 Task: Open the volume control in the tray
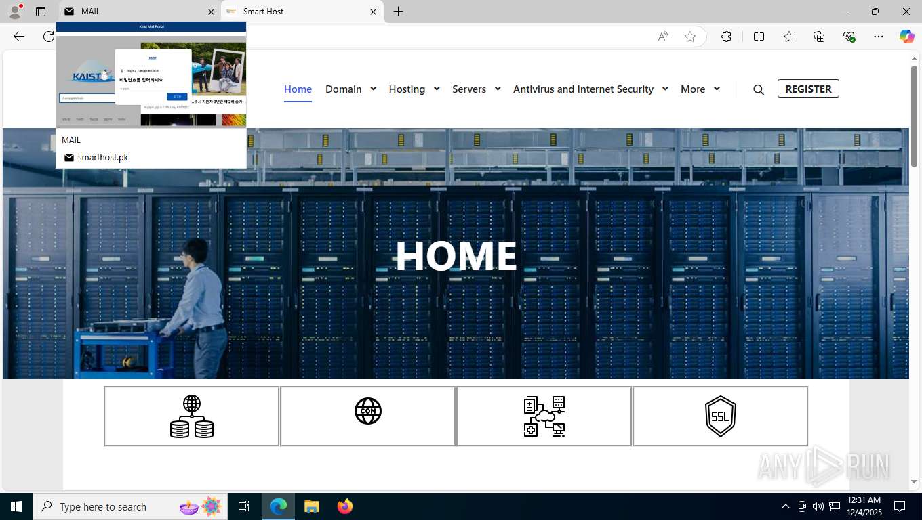818,506
